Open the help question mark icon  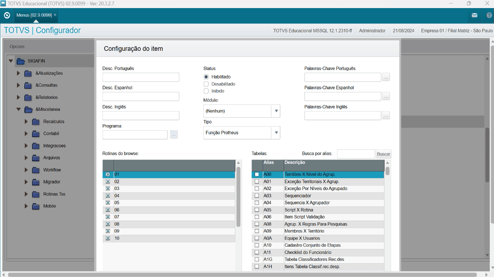[x=489, y=15]
